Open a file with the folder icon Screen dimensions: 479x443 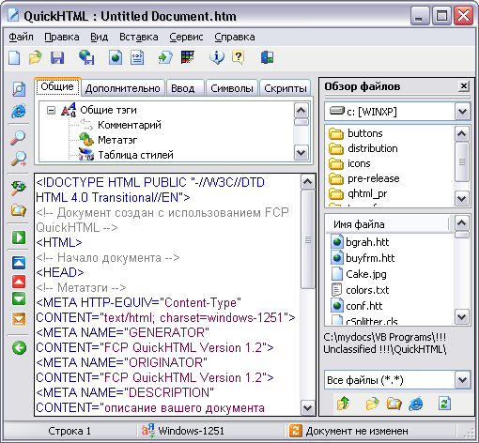coord(36,57)
